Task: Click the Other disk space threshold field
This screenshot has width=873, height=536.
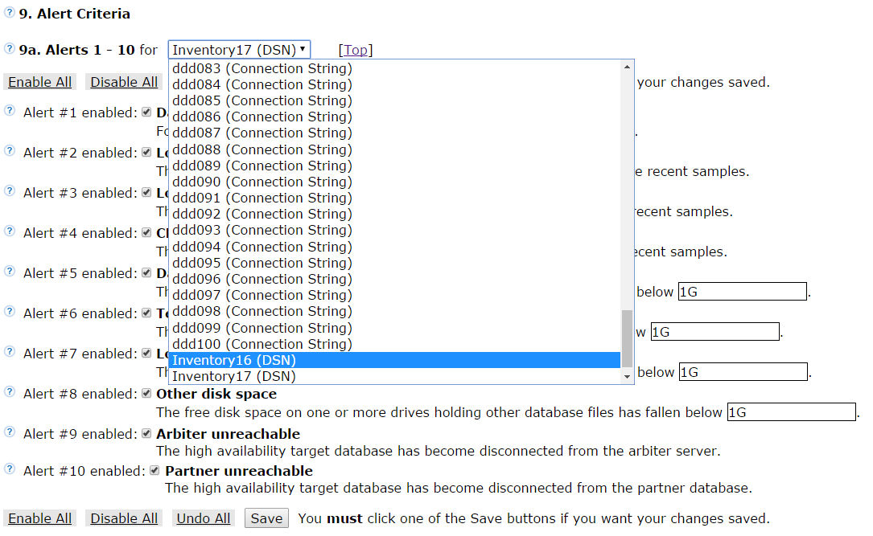Action: click(x=791, y=412)
